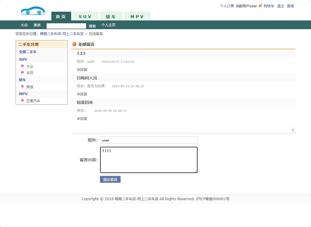Open 个人主页 in the green menu bar
Viewport: 311px width, 227px height.
[x=109, y=25]
